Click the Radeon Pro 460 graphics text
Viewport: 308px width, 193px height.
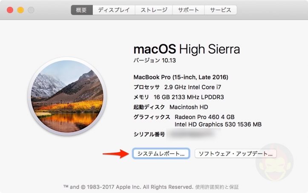point(204,117)
